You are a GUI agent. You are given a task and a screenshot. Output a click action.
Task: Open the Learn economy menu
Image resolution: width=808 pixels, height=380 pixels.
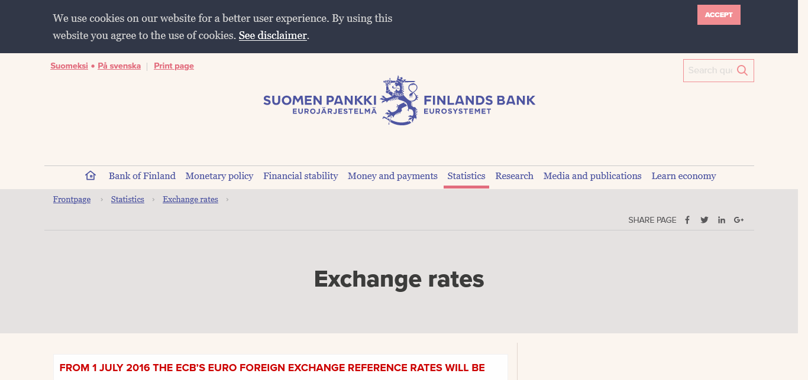(x=684, y=176)
